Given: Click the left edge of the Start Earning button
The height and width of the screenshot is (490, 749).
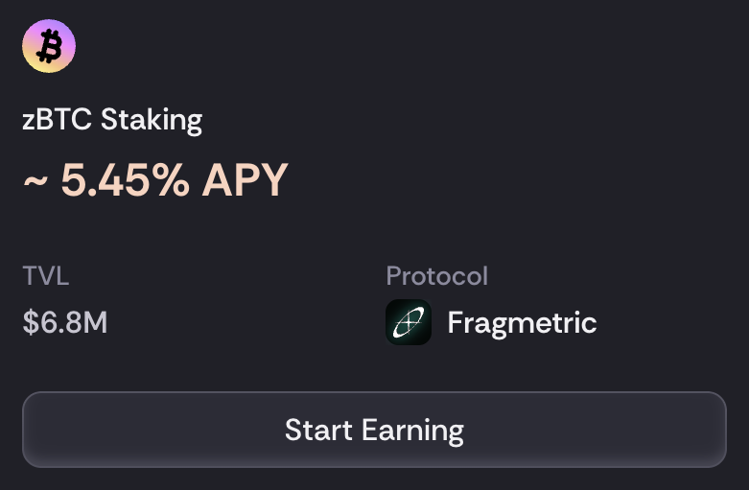Looking at the screenshot, I should (x=33, y=430).
